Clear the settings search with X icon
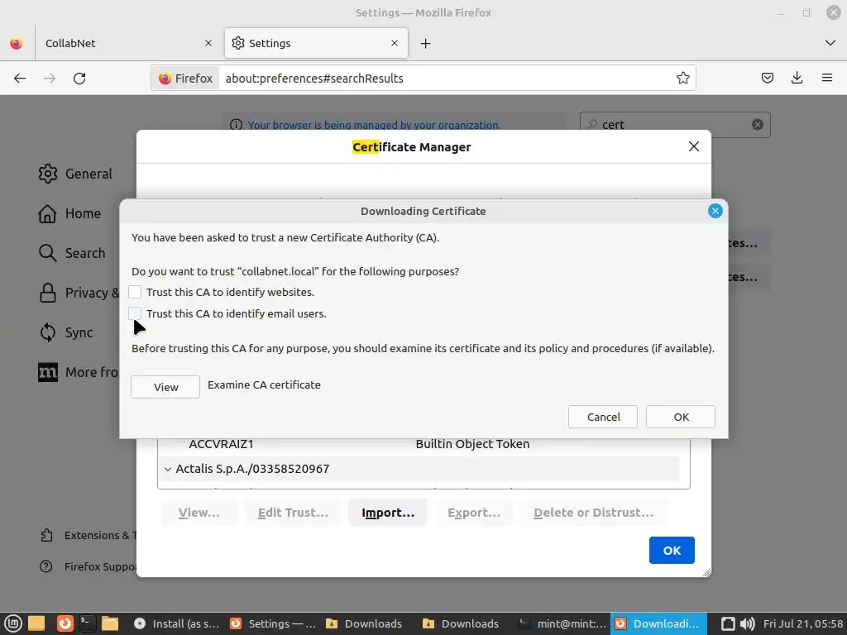 click(x=758, y=125)
